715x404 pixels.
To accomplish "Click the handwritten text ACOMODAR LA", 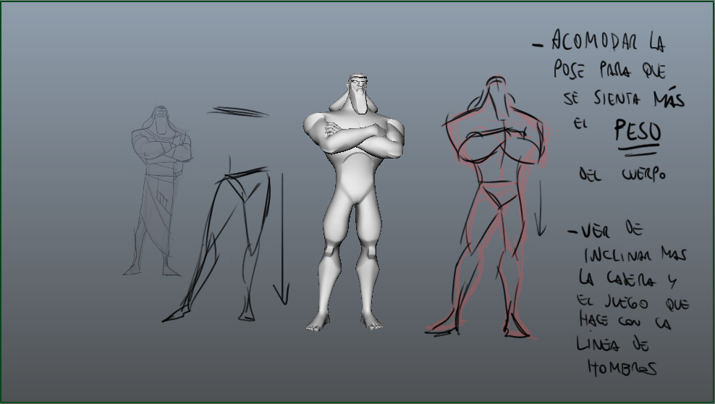I will [606, 42].
